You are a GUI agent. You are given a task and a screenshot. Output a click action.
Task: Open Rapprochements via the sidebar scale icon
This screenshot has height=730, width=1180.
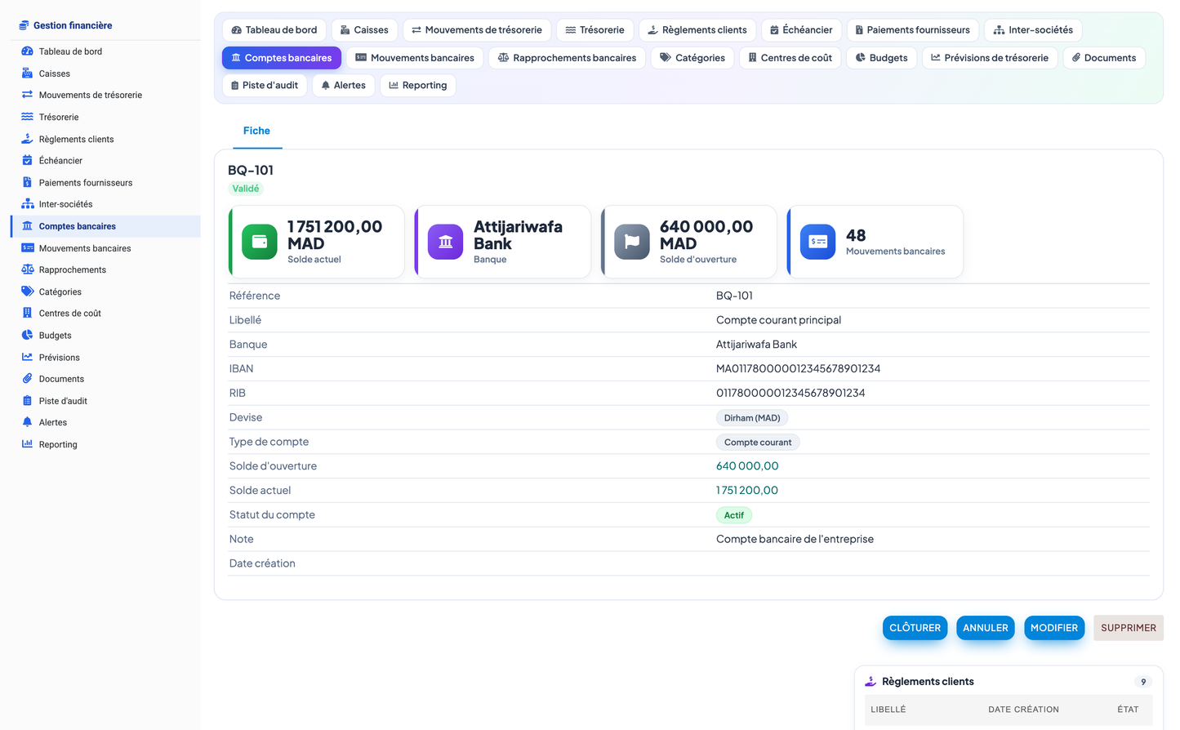click(x=27, y=269)
